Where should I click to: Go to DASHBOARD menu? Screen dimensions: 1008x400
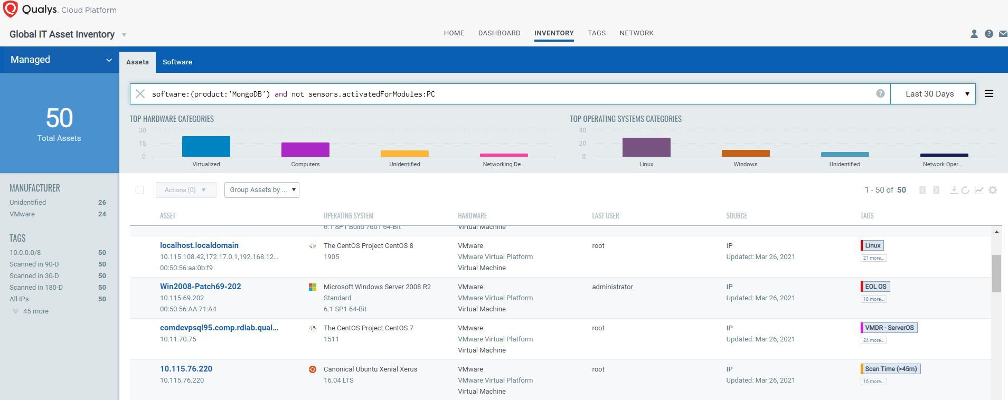click(x=499, y=33)
